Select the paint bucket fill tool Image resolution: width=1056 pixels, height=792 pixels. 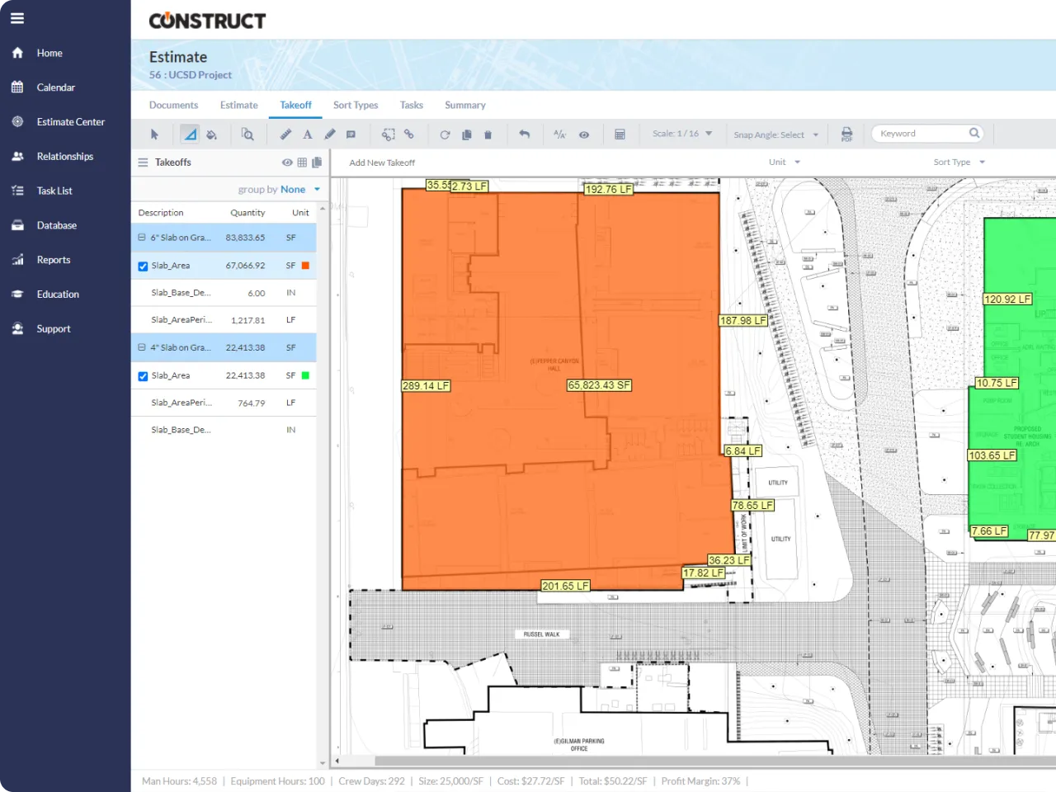tap(212, 134)
